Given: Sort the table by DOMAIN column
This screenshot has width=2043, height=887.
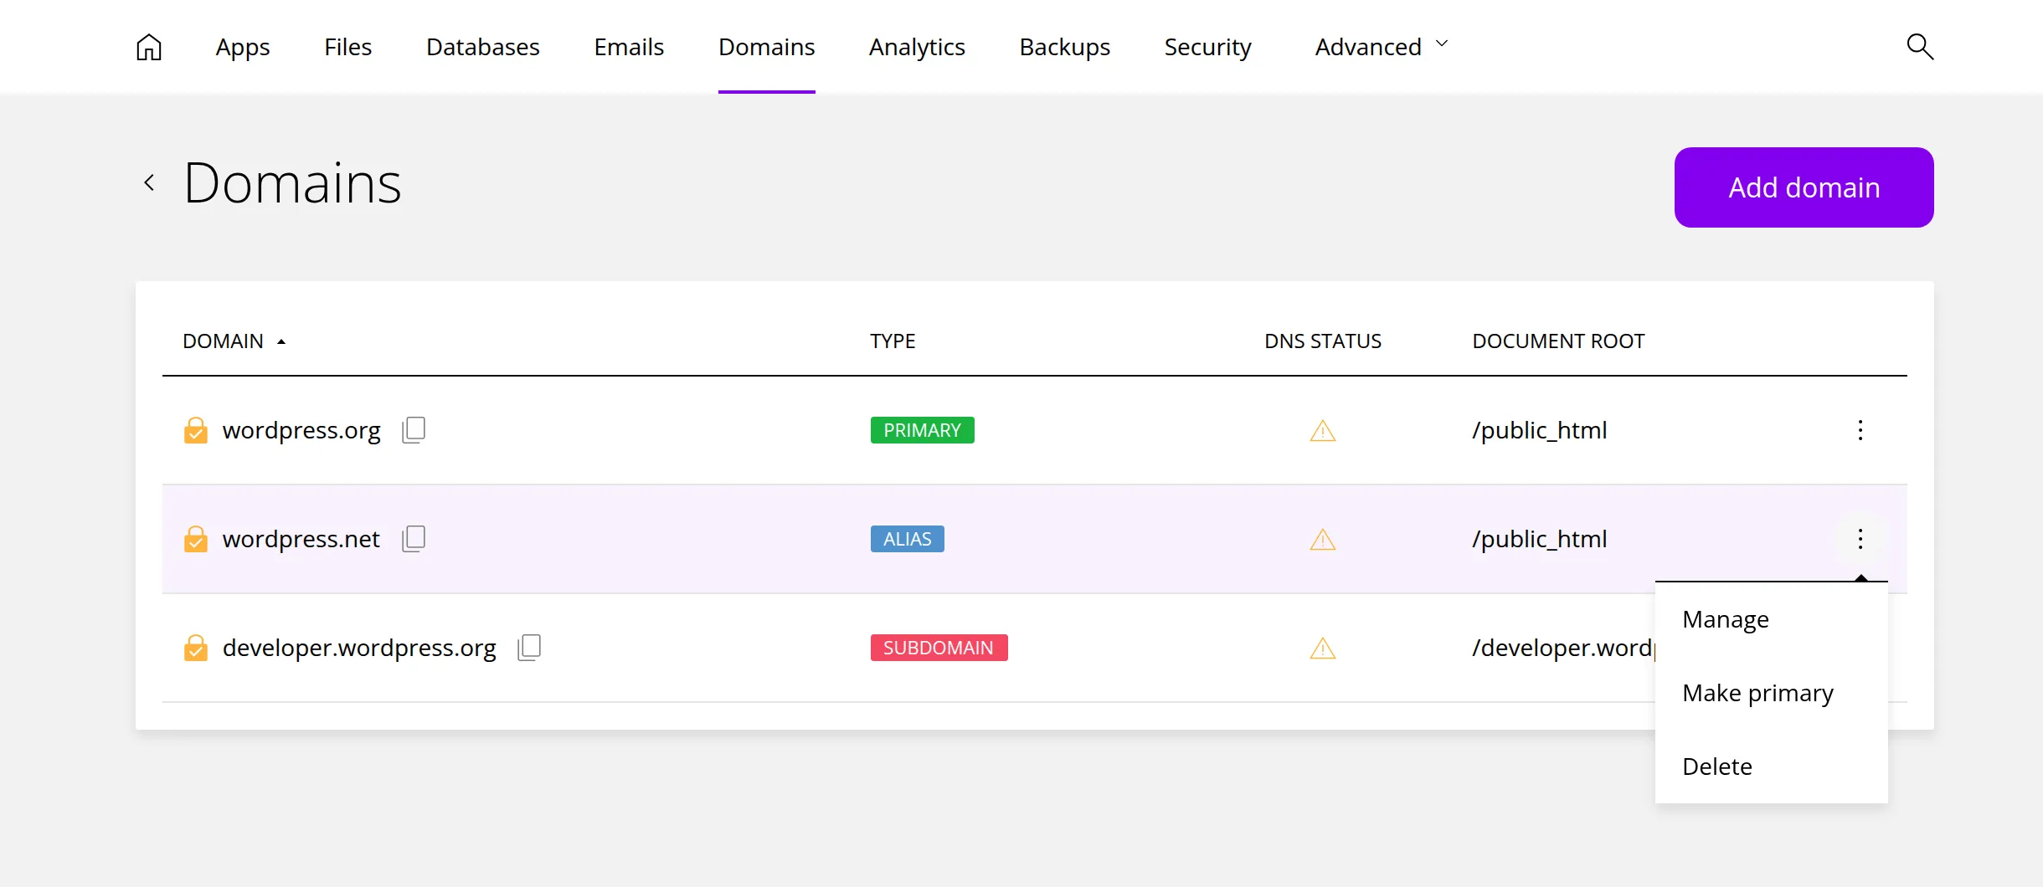Looking at the screenshot, I should click(x=234, y=341).
